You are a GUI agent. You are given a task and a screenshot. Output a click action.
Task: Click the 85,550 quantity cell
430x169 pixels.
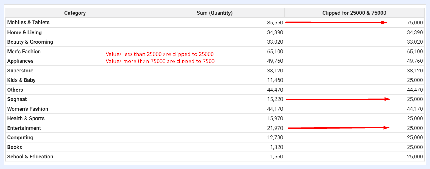[275, 23]
